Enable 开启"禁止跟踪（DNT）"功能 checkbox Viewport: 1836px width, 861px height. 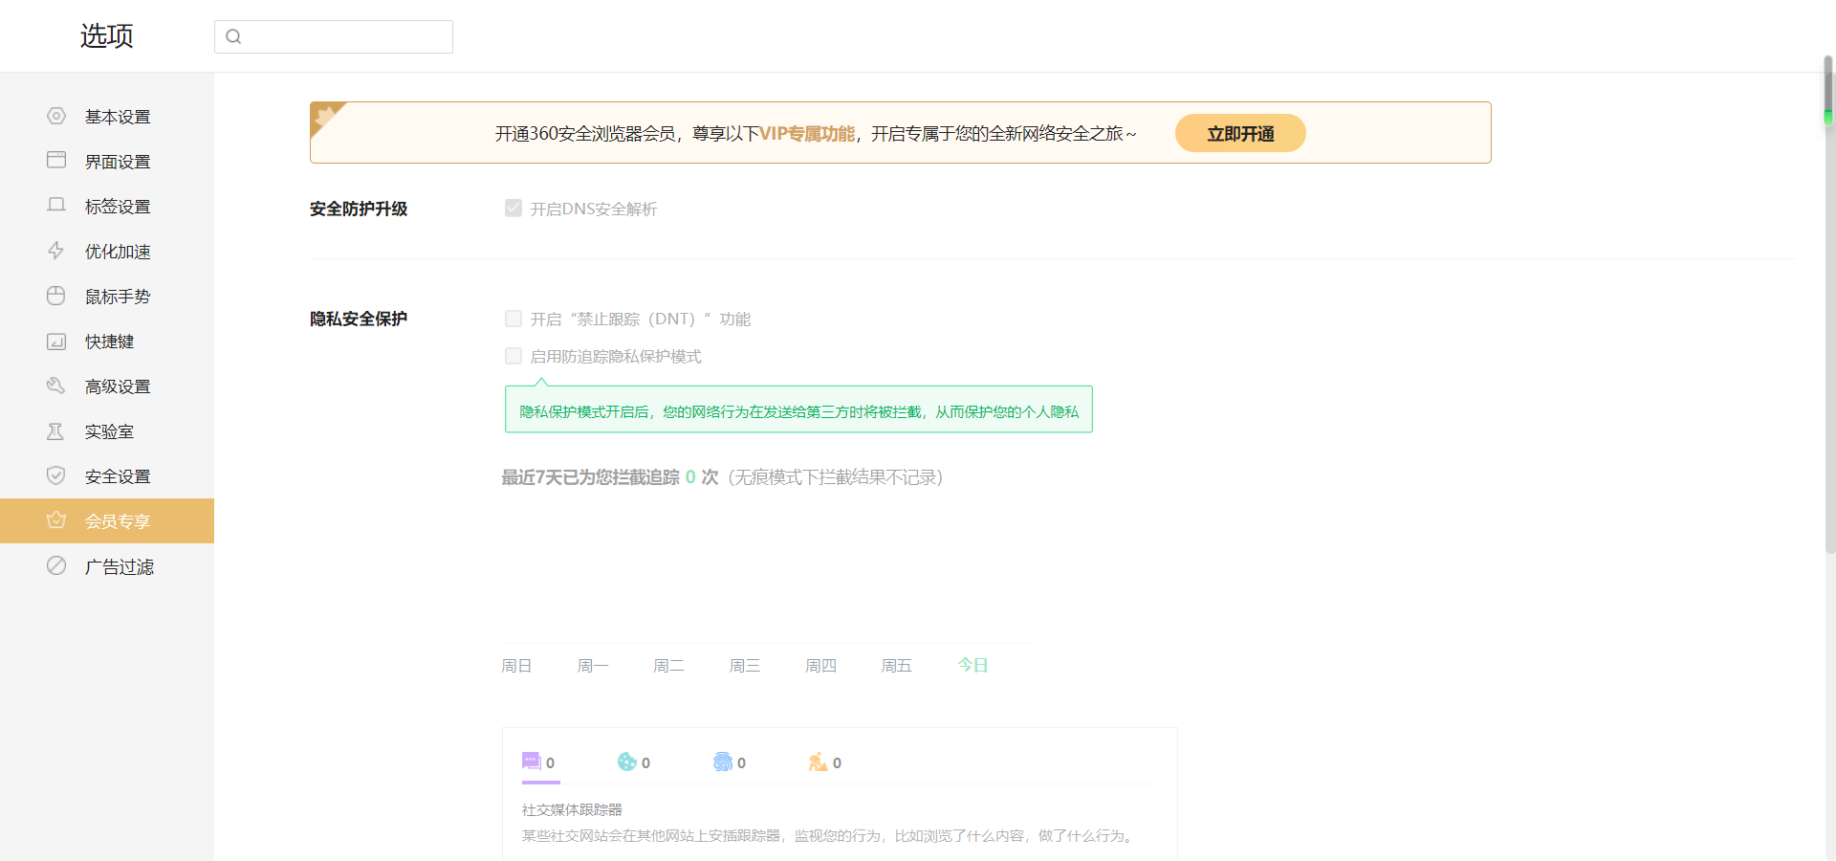coord(514,319)
